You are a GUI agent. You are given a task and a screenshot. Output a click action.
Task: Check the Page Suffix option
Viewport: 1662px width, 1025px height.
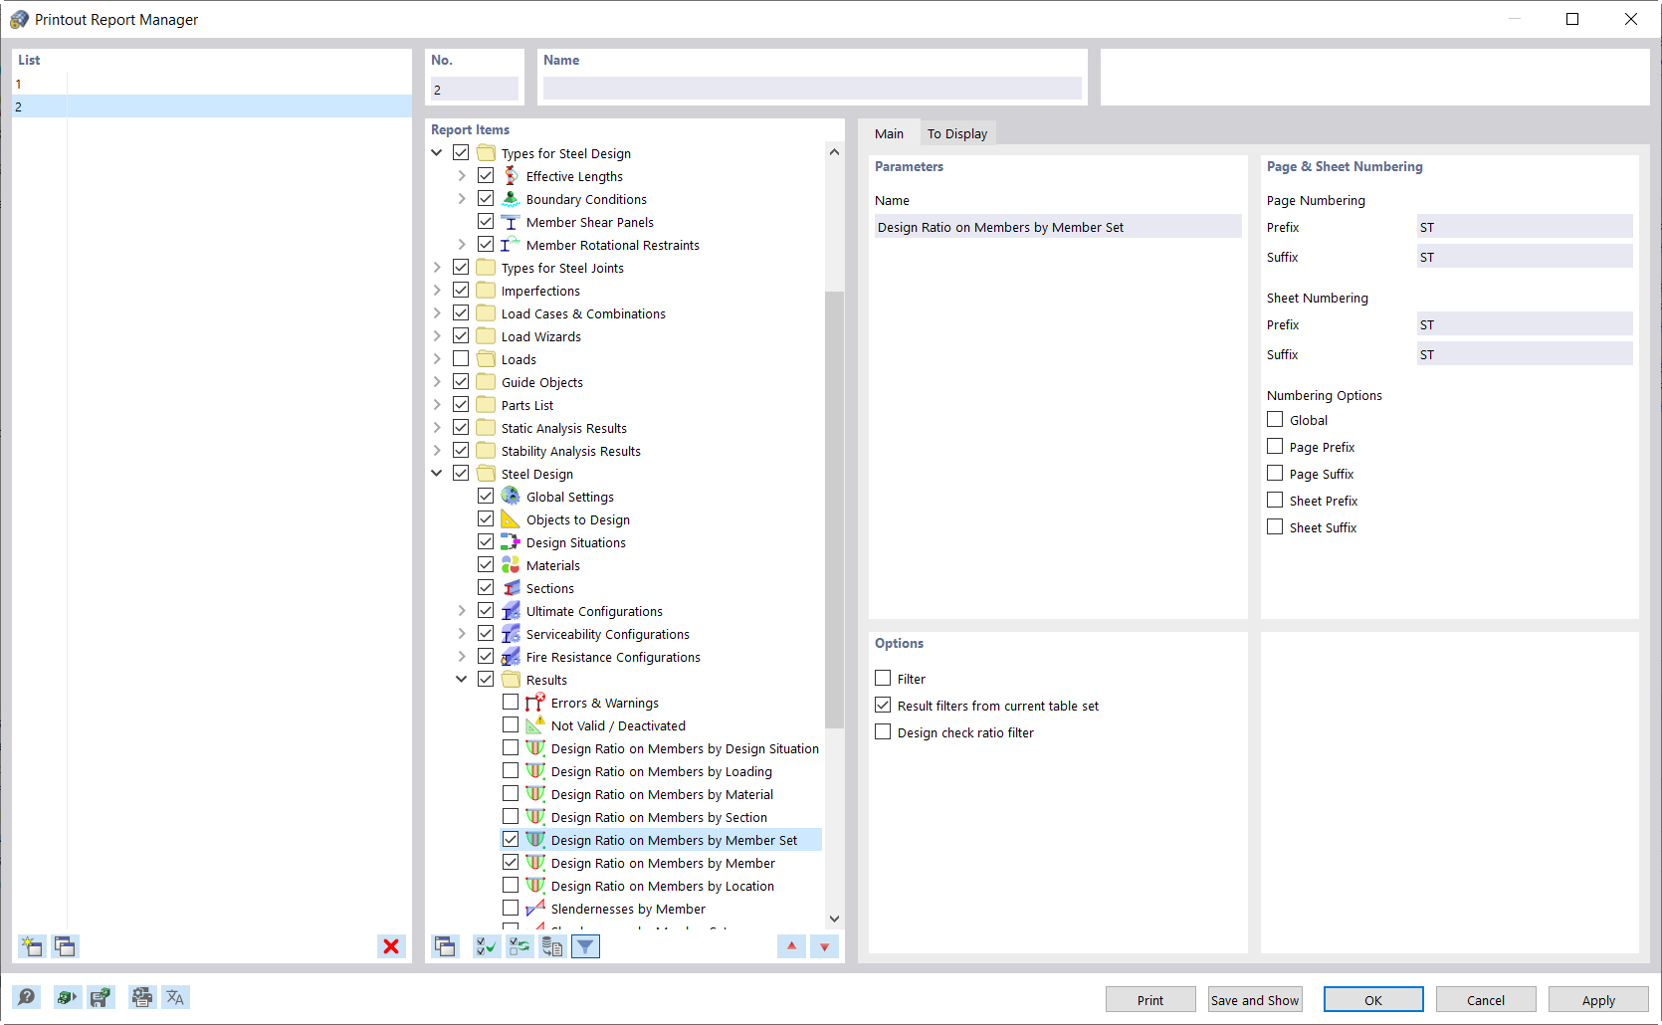tap(1275, 473)
